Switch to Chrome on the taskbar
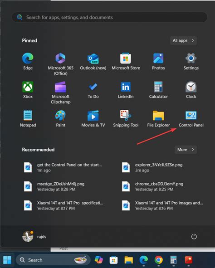The width and height of the screenshot is (215, 268). 159,260
